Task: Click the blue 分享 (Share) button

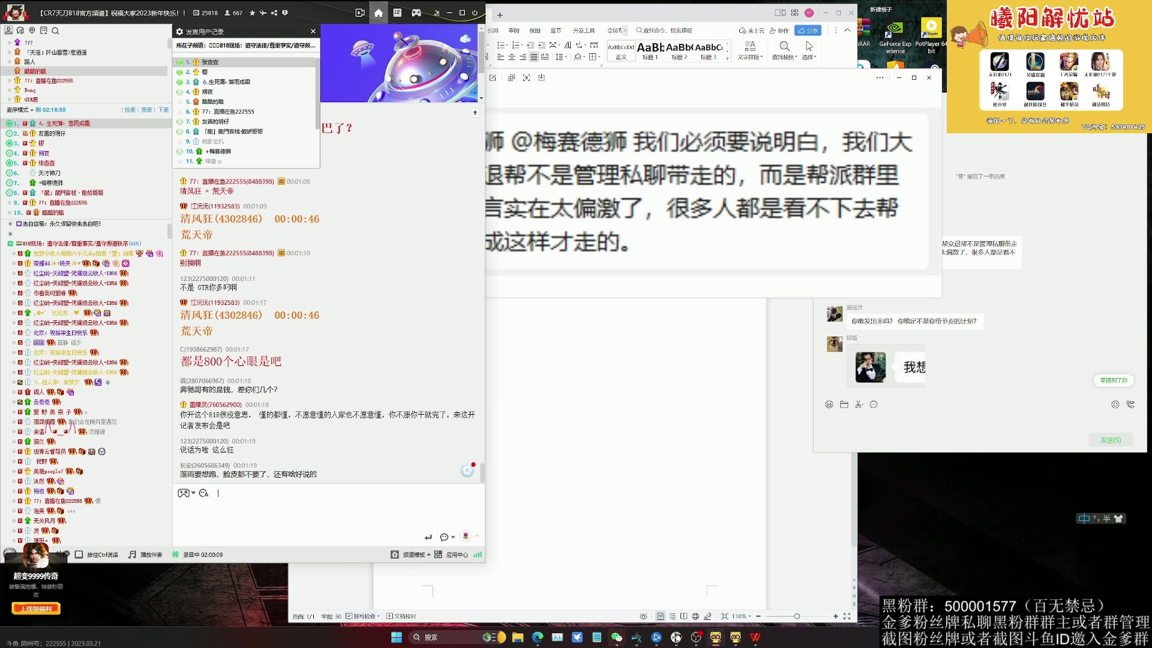Action: tap(807, 31)
